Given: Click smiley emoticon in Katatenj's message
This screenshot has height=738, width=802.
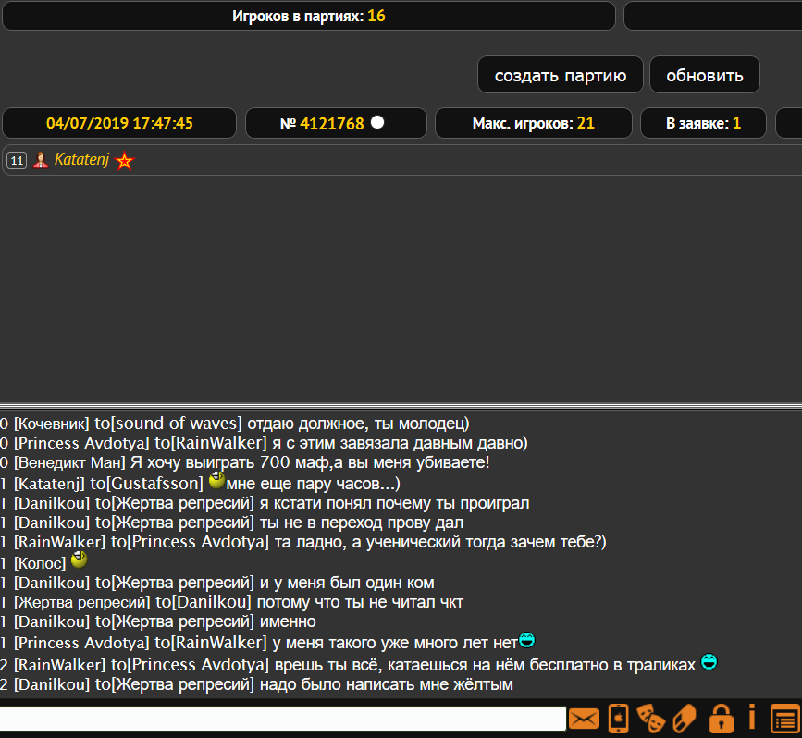Looking at the screenshot, I should (216, 480).
